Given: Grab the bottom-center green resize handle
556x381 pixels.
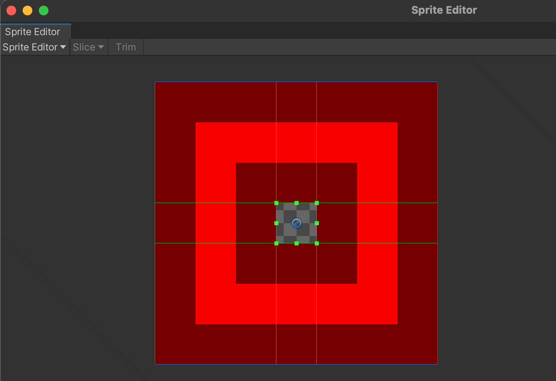Looking at the screenshot, I should pos(297,243).
